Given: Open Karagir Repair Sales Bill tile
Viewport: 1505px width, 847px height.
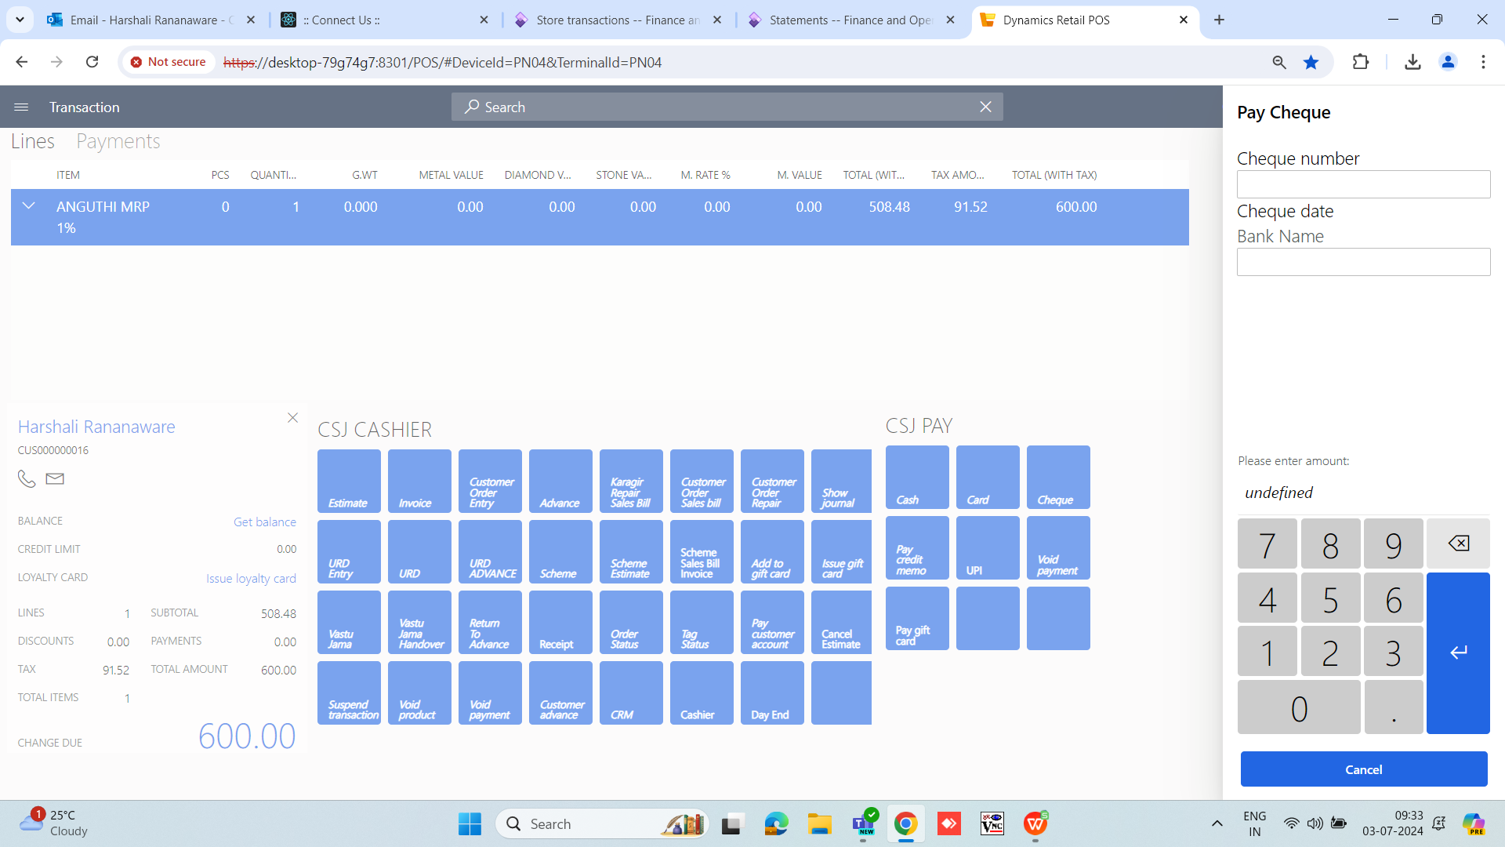Looking at the screenshot, I should tap(631, 481).
